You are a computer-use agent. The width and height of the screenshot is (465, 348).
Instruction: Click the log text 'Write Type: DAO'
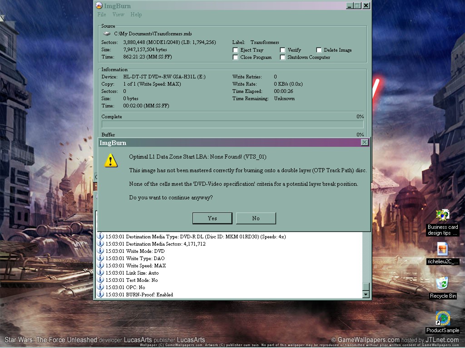click(145, 258)
